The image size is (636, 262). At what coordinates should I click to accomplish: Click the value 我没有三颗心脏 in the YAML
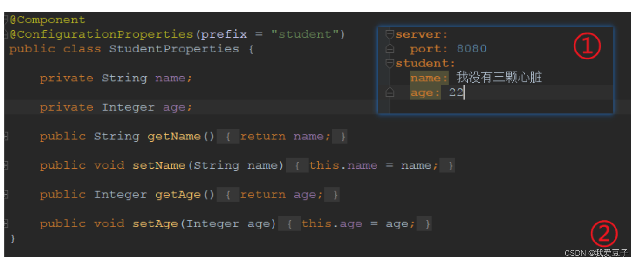click(x=499, y=78)
